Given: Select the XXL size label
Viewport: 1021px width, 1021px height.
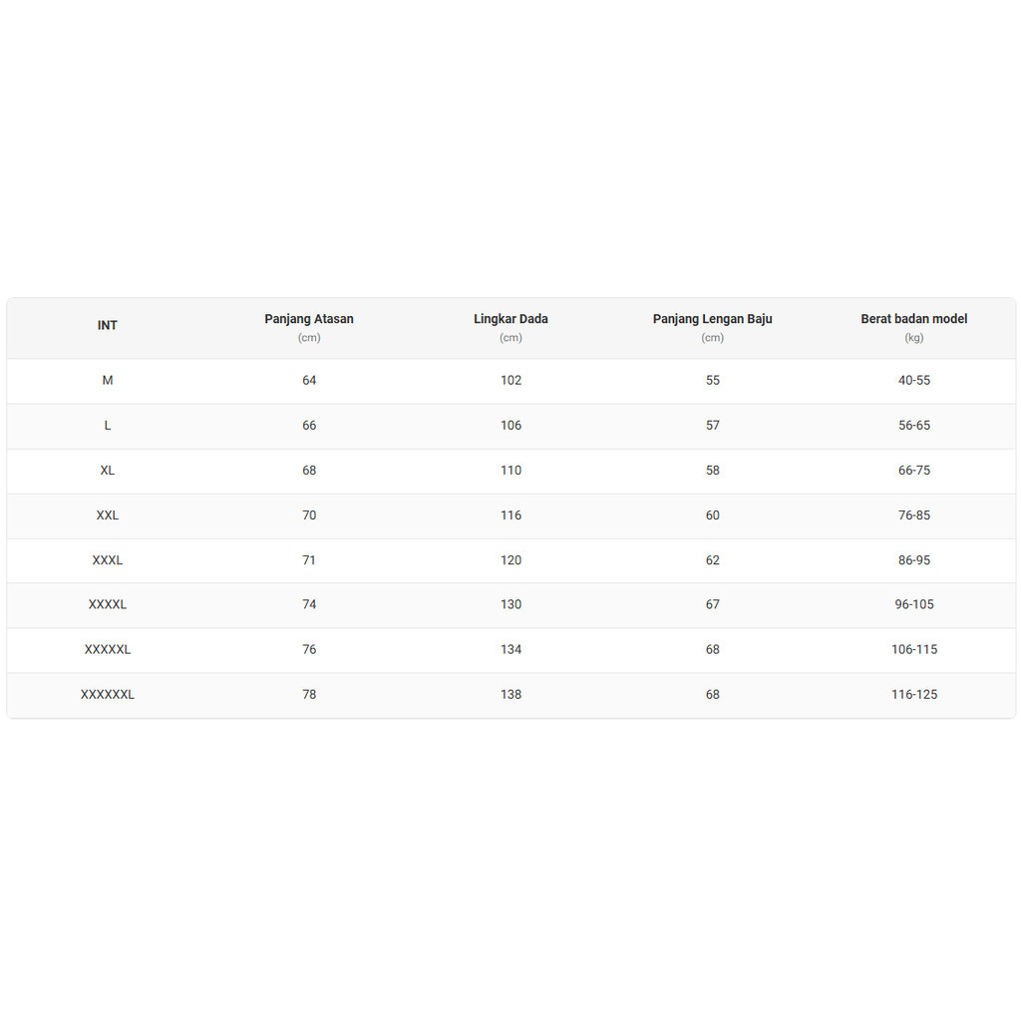Looking at the screenshot, I should click(108, 515).
